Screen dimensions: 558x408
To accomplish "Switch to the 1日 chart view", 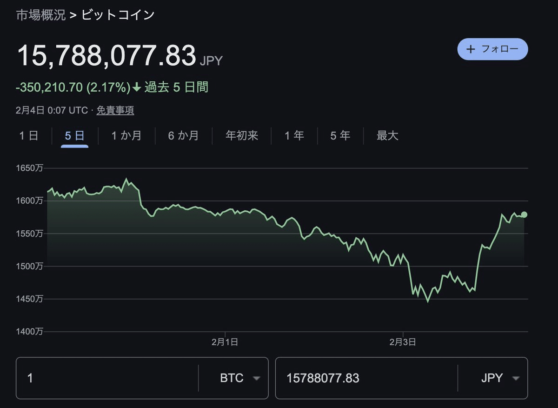I will 29,135.
